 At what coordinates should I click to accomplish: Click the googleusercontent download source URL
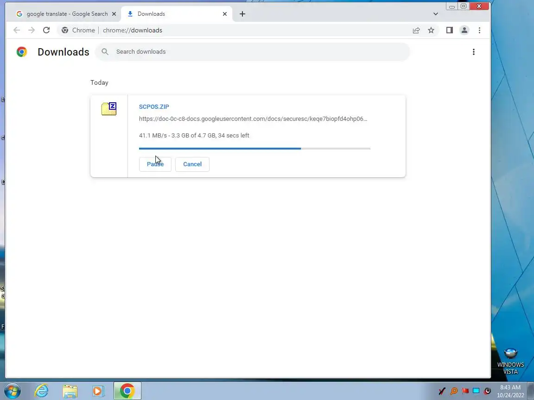253,119
